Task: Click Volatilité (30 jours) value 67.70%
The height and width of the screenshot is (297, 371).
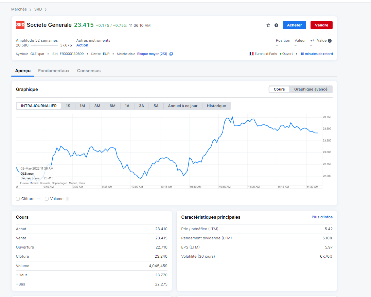Action: coord(326,256)
